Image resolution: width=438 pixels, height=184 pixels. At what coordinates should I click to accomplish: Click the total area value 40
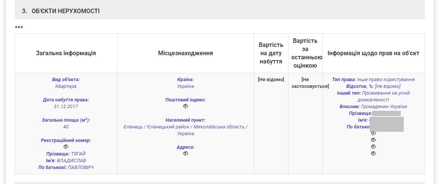pyautogui.click(x=66, y=127)
